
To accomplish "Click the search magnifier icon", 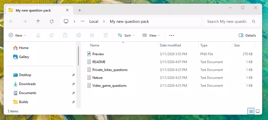I will (x=254, y=21).
